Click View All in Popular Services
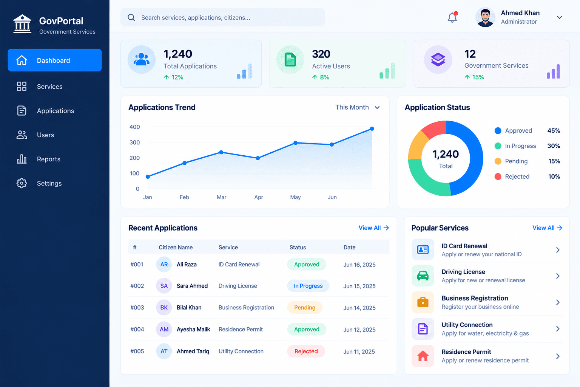Image resolution: width=580 pixels, height=387 pixels. coord(547,228)
